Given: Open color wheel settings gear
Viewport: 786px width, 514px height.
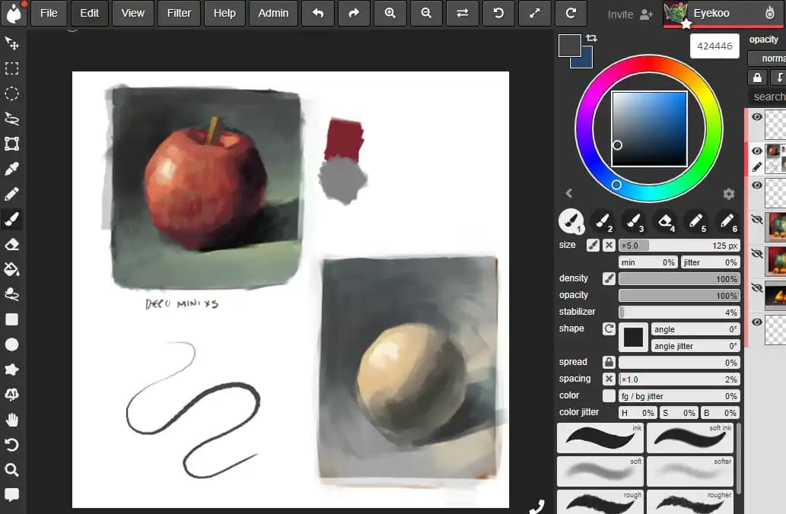Looking at the screenshot, I should [x=729, y=193].
